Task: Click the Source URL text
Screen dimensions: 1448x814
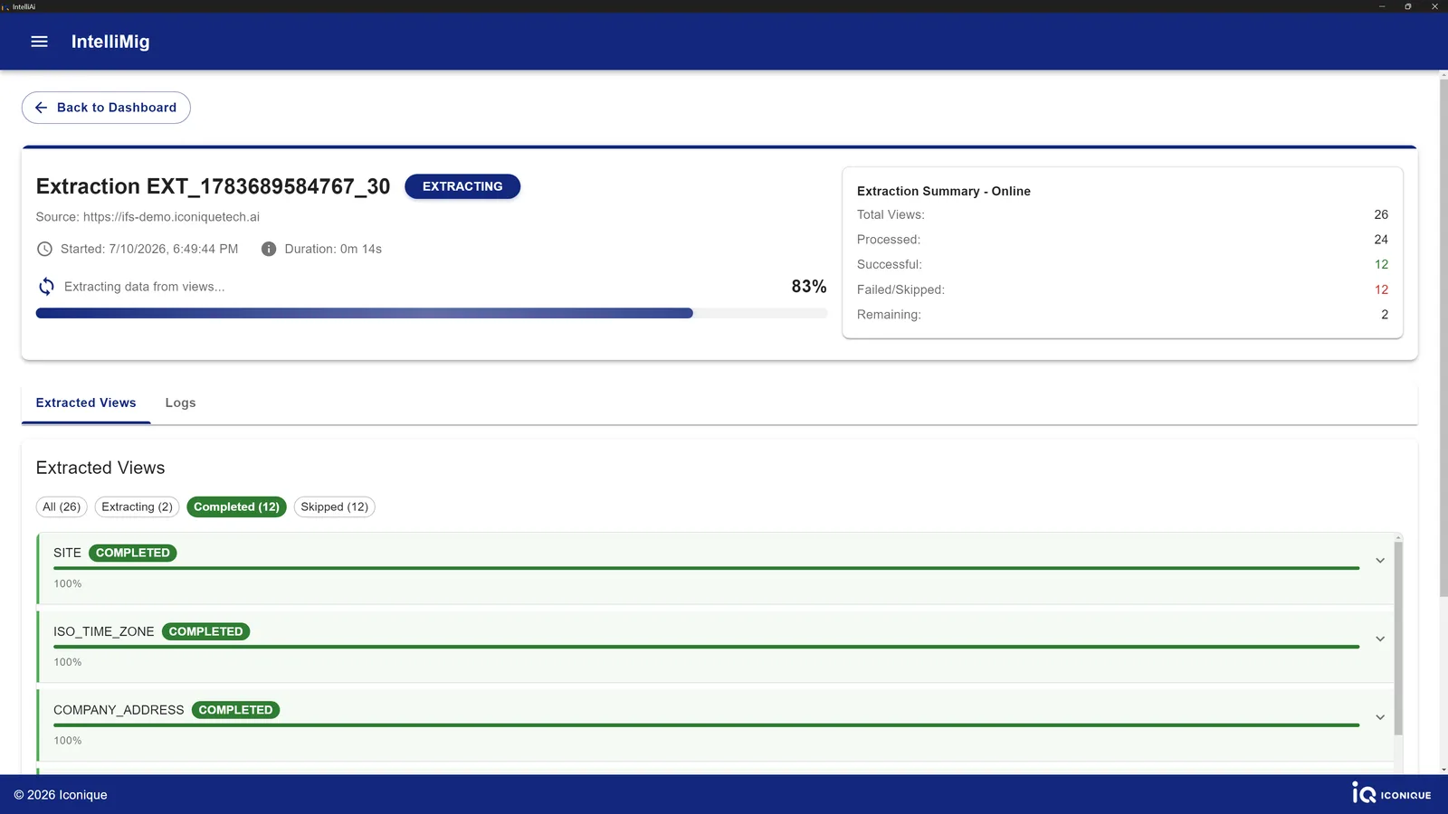Action: (x=148, y=217)
